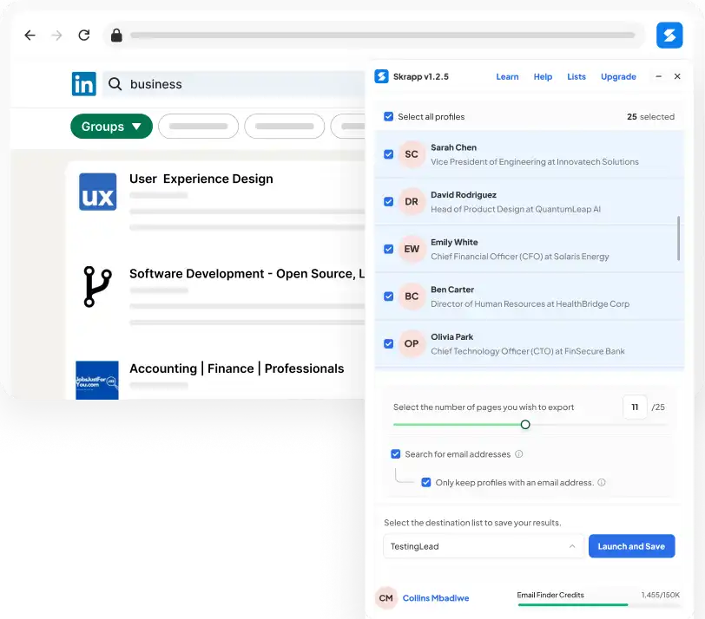Click the Collins Mbadiwe account link
705x619 pixels.
point(434,598)
